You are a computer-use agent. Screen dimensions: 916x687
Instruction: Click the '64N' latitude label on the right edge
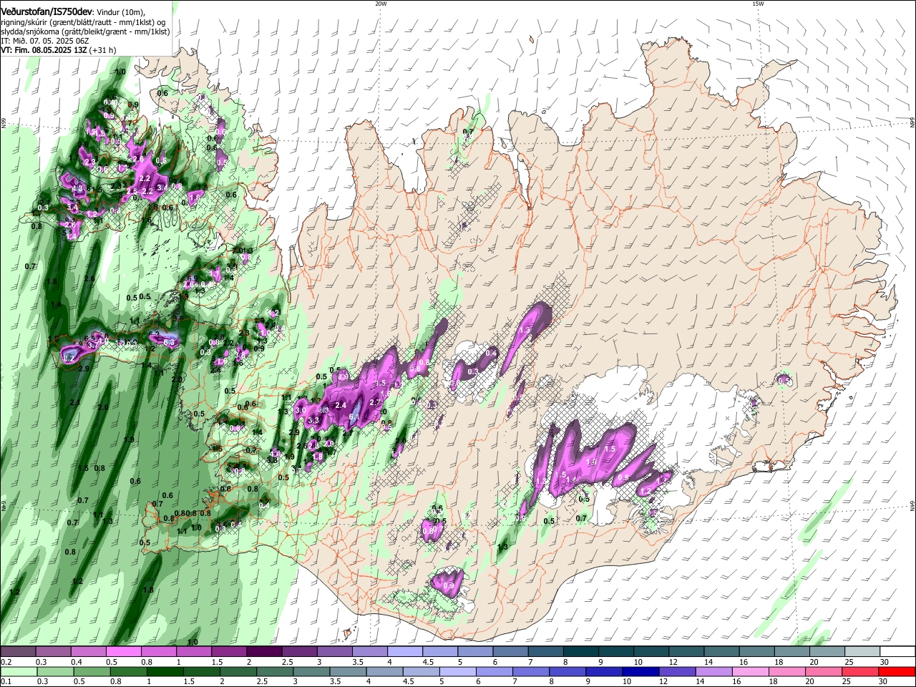[912, 505]
